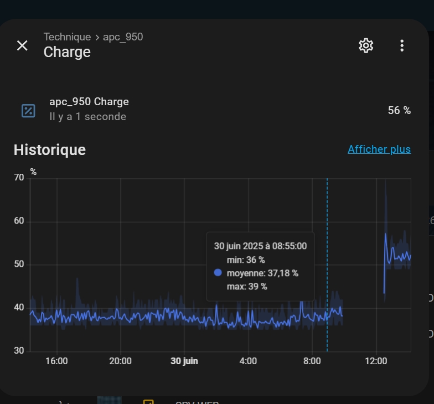Viewport: 434px width, 404px height.
Task: Click the apc_950 breadcrumb text
Action: [123, 37]
